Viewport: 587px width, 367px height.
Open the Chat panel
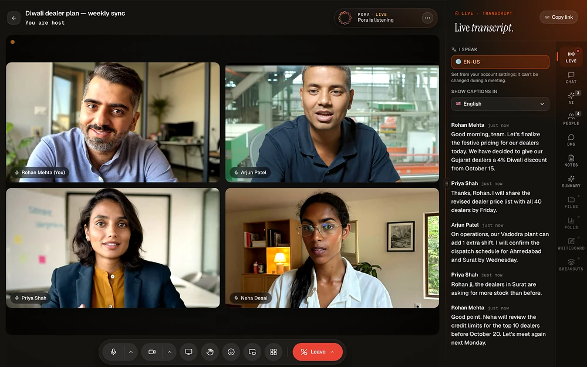click(x=571, y=78)
